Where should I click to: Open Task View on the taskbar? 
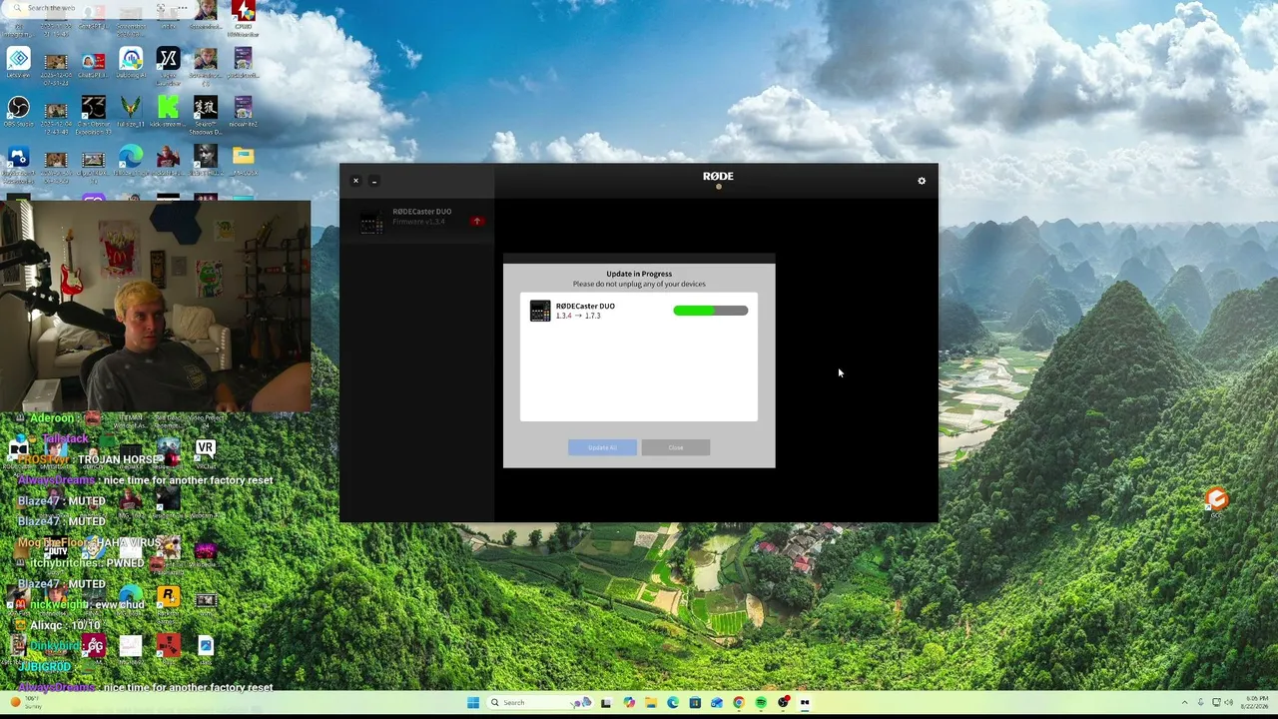tap(606, 702)
